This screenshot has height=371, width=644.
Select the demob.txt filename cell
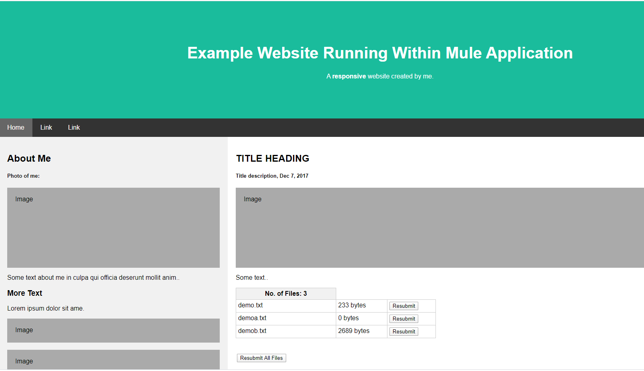point(286,331)
